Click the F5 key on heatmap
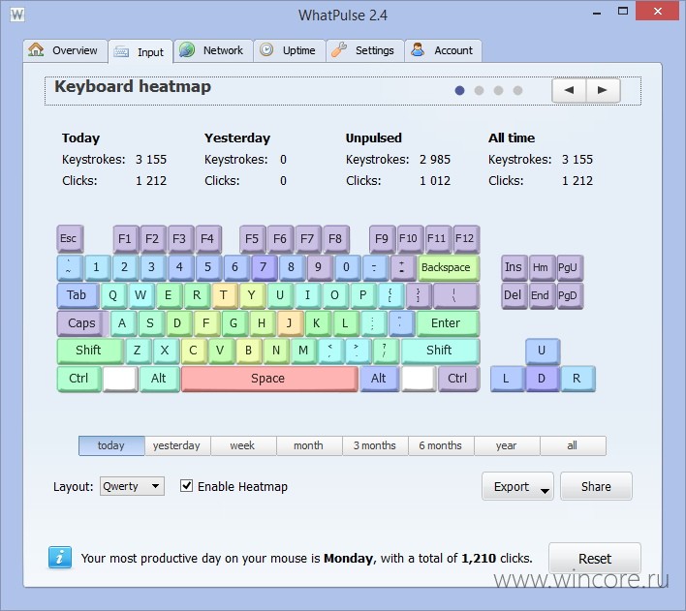 point(253,239)
